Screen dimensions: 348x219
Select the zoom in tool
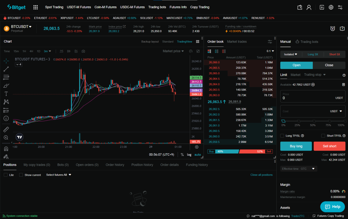pos(6,137)
